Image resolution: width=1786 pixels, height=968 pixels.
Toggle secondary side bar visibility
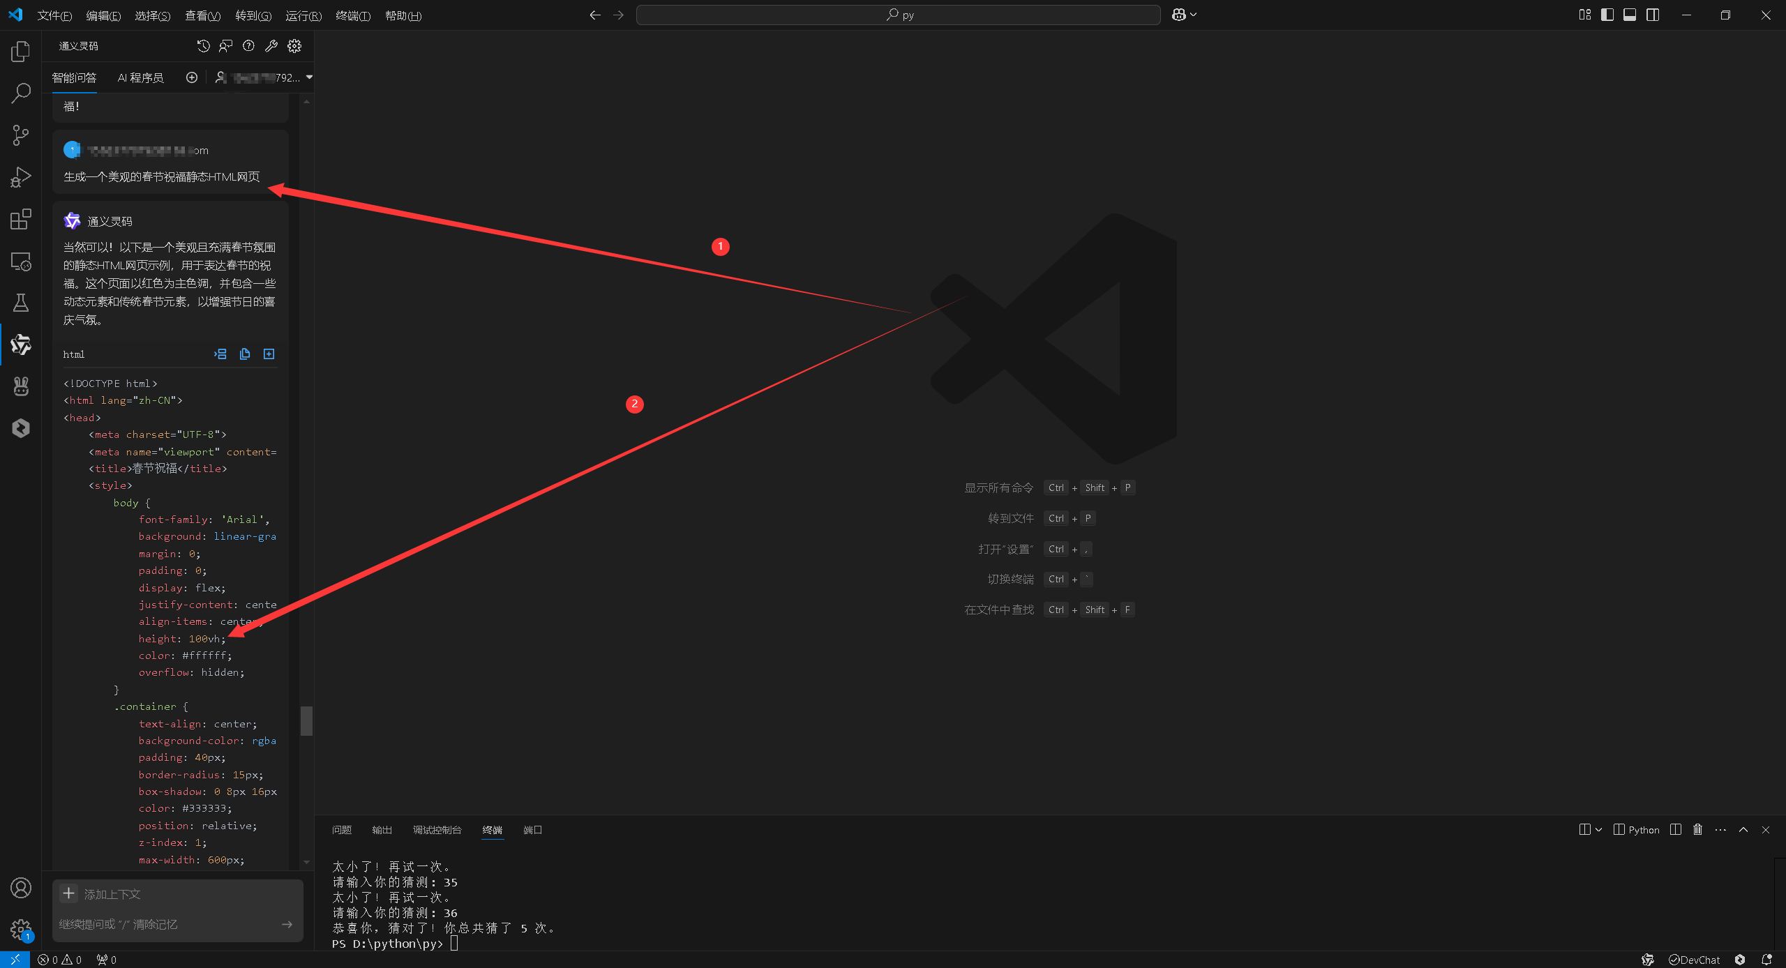1653,15
